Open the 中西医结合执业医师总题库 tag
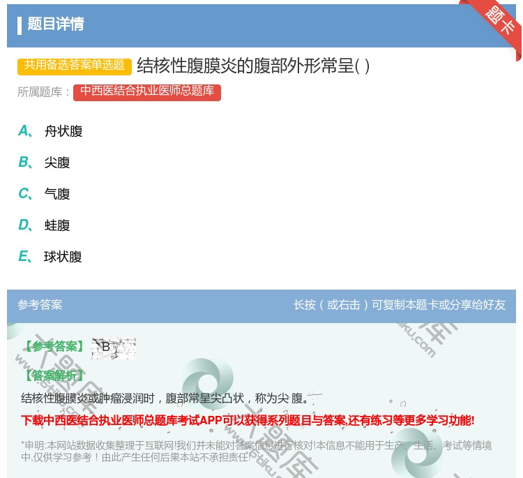Screen dimensions: 523x478 (146, 91)
